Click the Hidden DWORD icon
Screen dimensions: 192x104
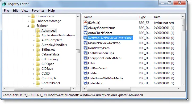[85, 73]
